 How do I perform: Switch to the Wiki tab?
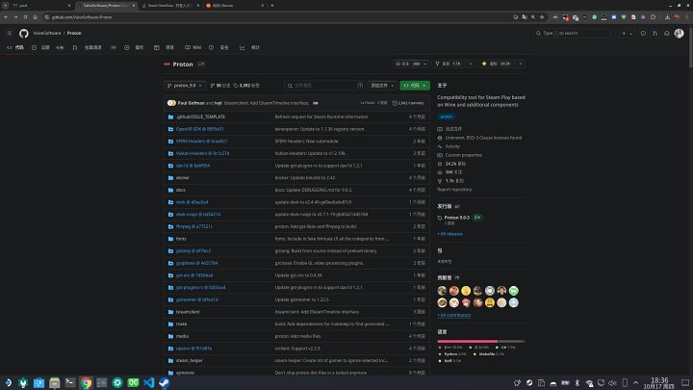point(195,46)
